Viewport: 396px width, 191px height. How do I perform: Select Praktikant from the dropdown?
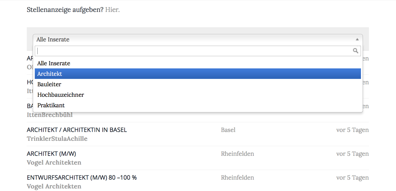coord(51,105)
